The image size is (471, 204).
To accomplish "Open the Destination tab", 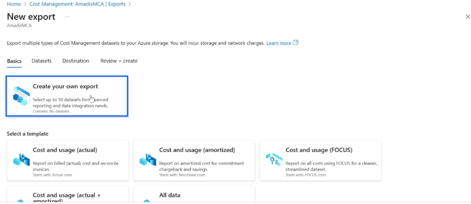I will 76,61.
